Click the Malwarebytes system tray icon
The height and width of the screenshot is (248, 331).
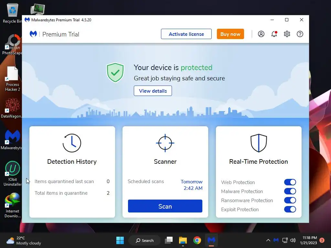pyautogui.click(x=276, y=240)
